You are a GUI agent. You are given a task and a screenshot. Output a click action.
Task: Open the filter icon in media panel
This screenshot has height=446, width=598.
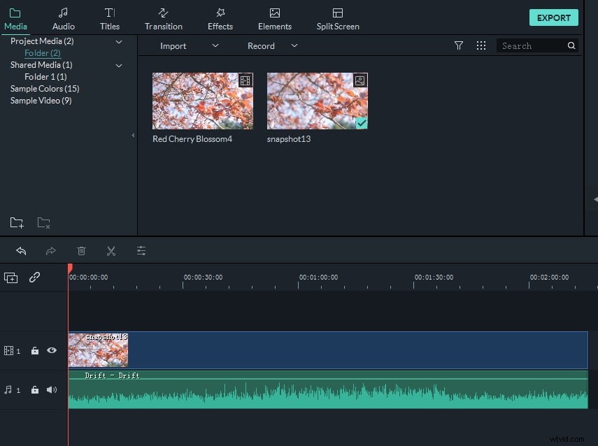459,45
